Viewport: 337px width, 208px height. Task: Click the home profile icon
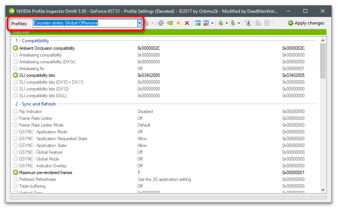[x=147, y=23]
